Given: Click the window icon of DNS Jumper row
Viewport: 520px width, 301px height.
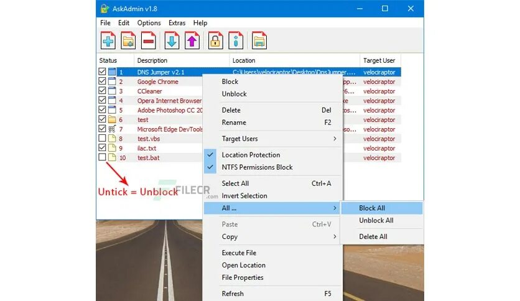Looking at the screenshot, I should coord(112,72).
